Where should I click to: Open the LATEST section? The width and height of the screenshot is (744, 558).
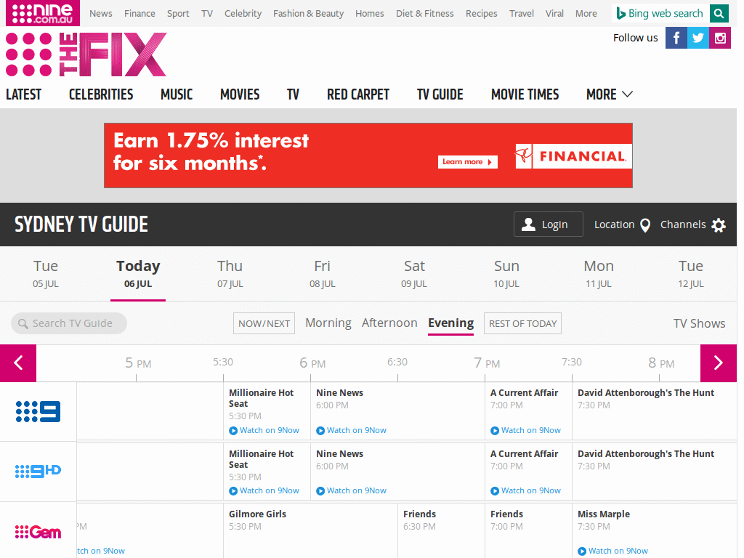click(x=23, y=94)
